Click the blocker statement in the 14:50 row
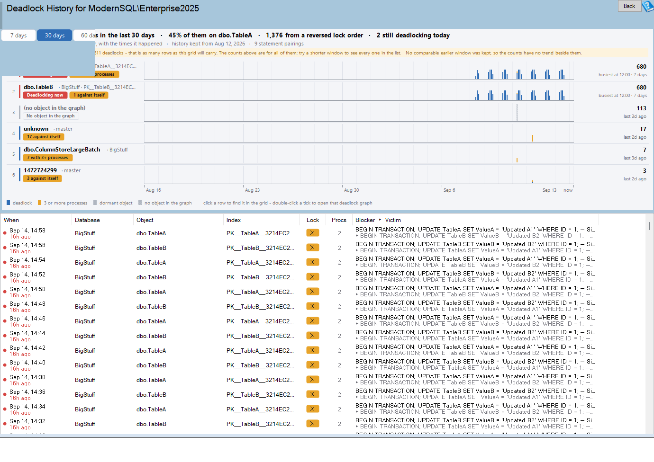The width and height of the screenshot is (654, 462). 475,288
